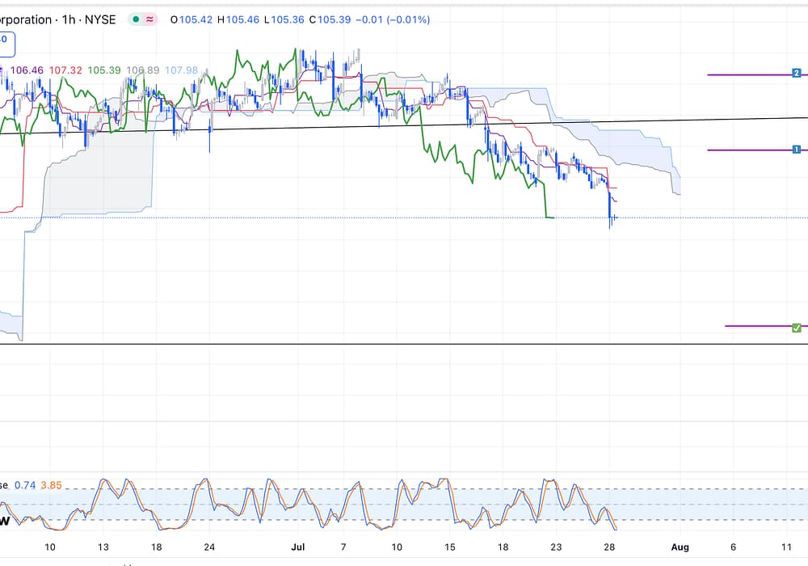Screen dimensions: 808x566
Task: Click the date 24 on time axis
Action: (209, 547)
